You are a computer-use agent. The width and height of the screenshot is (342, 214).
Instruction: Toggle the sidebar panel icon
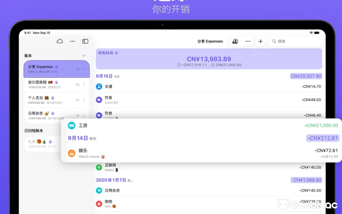coord(85,41)
